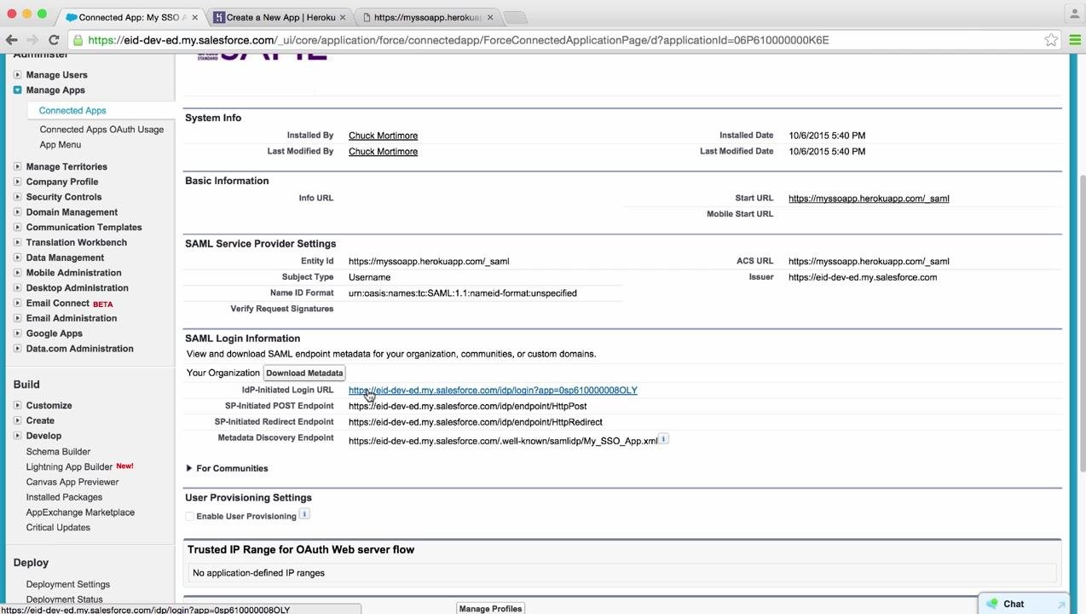This screenshot has height=614, width=1086.
Task: Open Schema Builder link
Action: pyautogui.click(x=58, y=452)
